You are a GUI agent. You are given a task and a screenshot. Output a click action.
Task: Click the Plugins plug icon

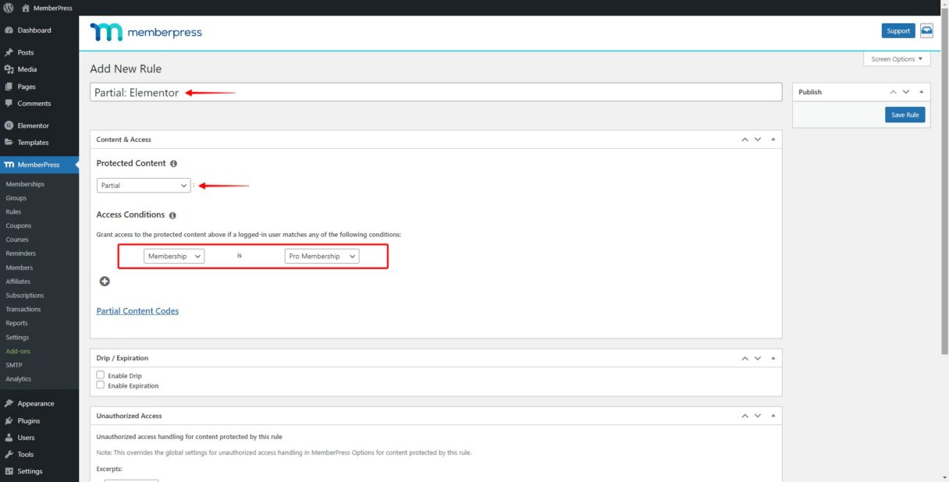pos(9,420)
